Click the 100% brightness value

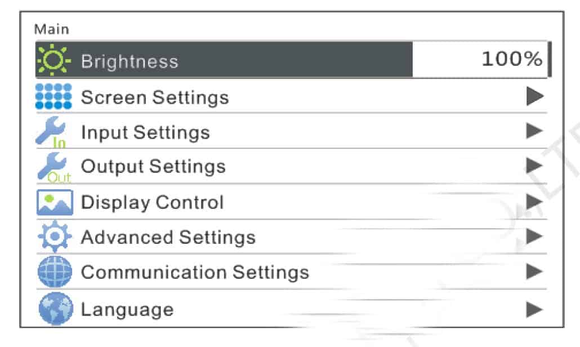pos(511,59)
